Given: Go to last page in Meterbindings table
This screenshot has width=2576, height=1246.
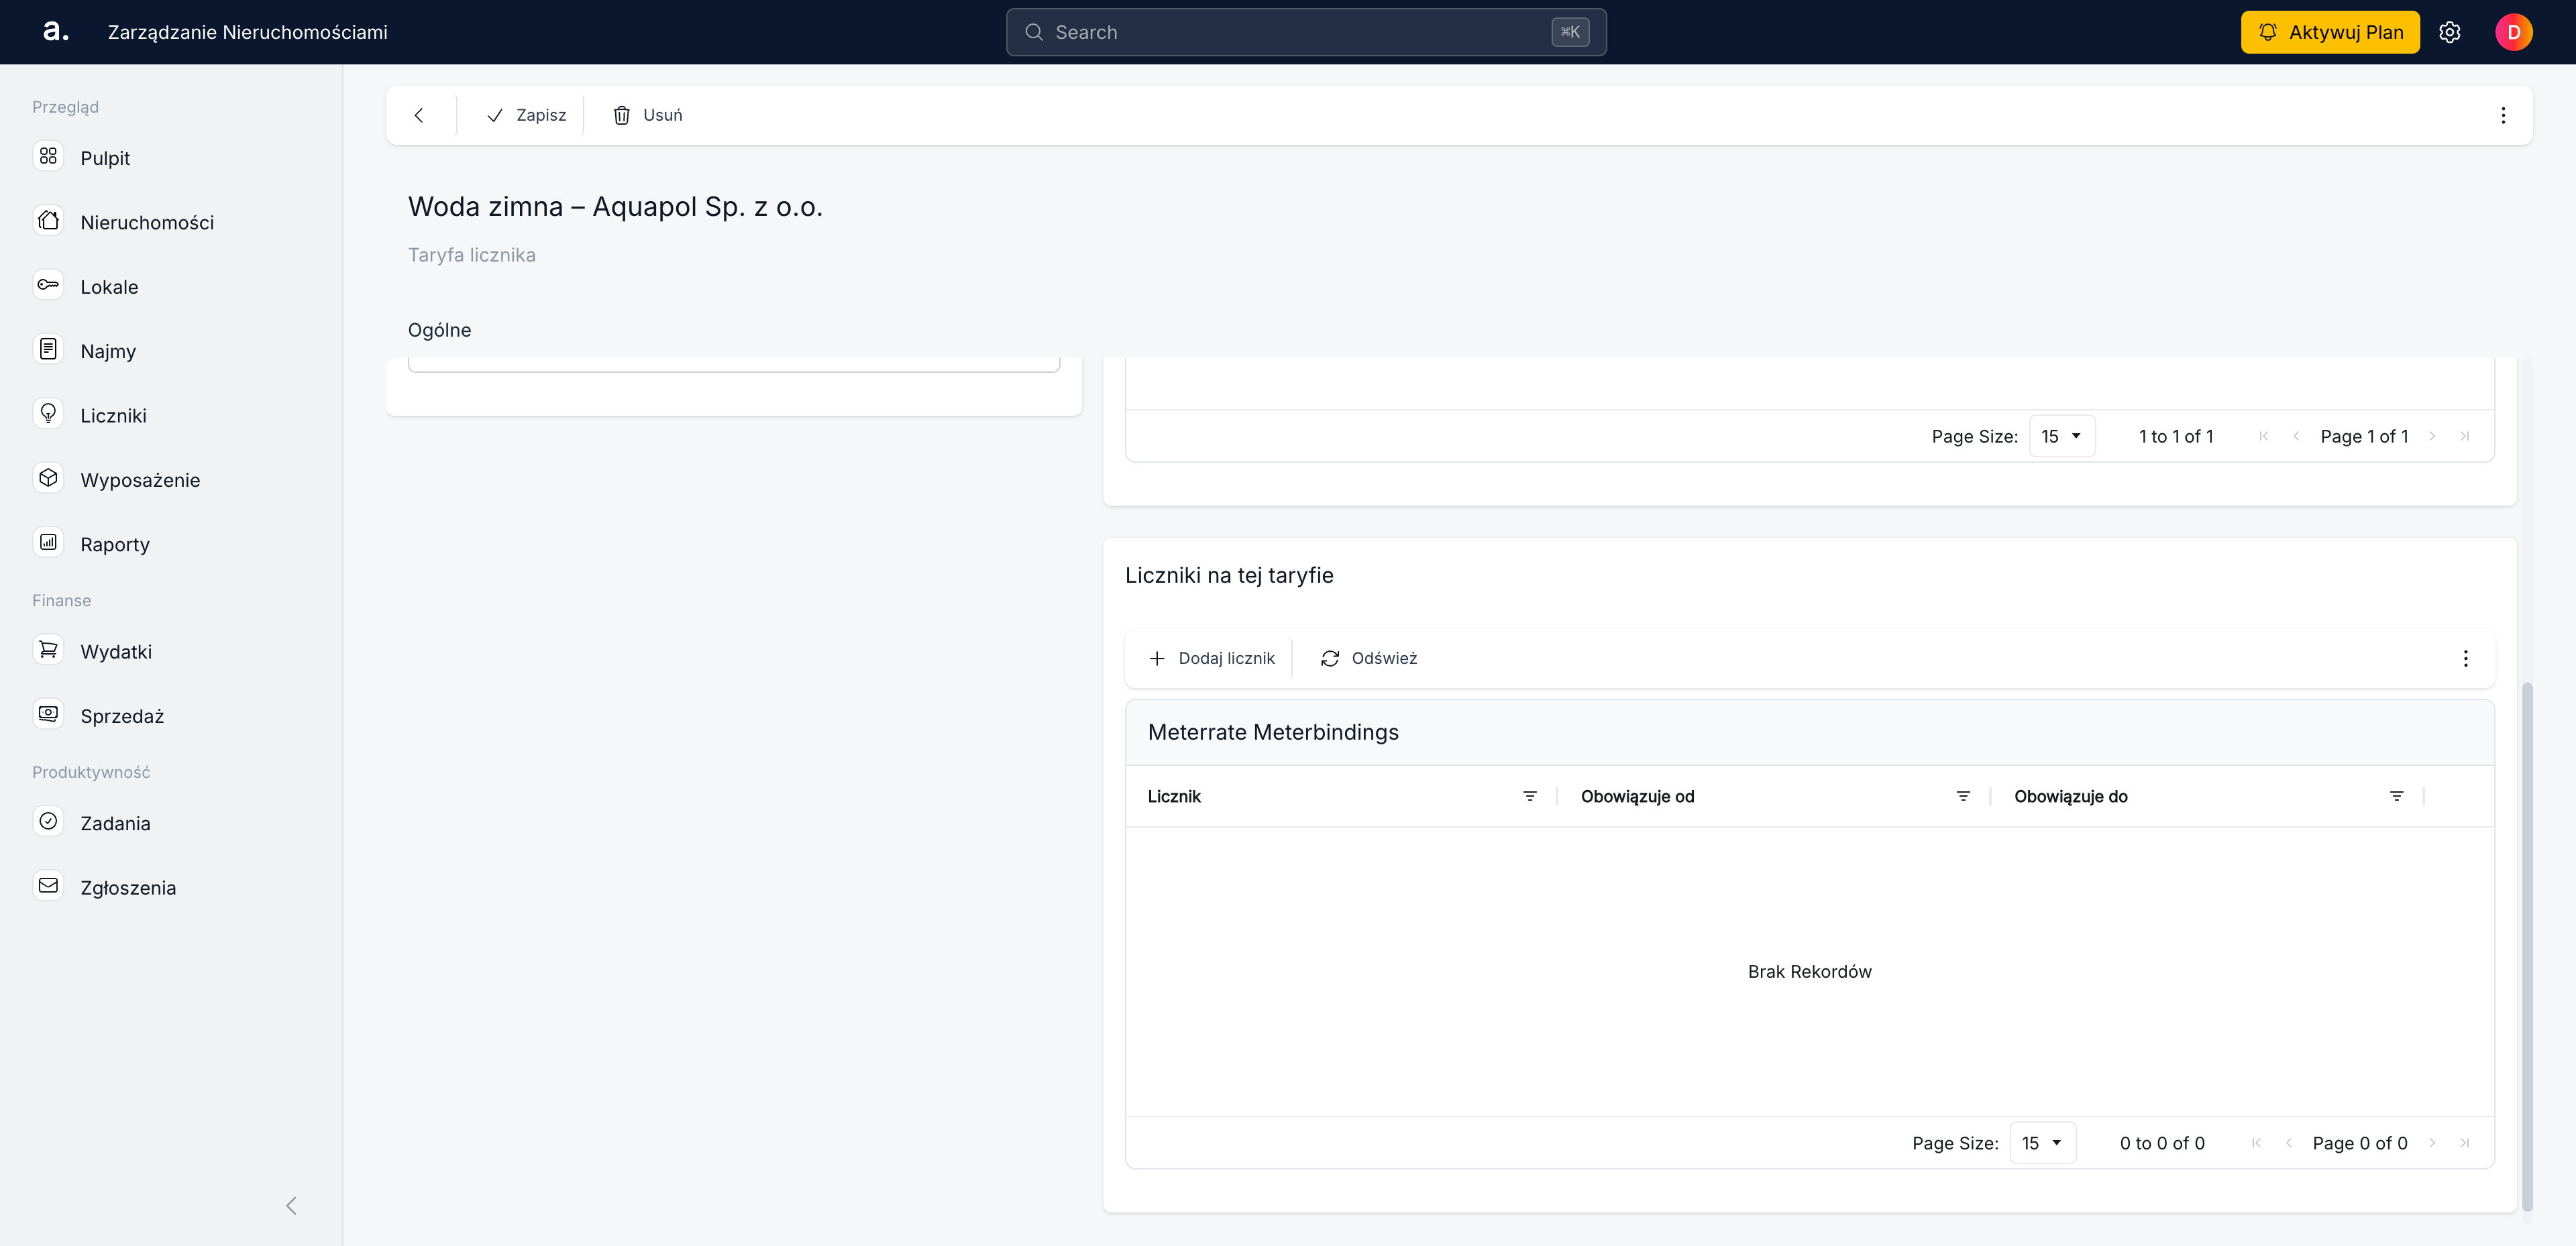Looking at the screenshot, I should point(2464,1143).
